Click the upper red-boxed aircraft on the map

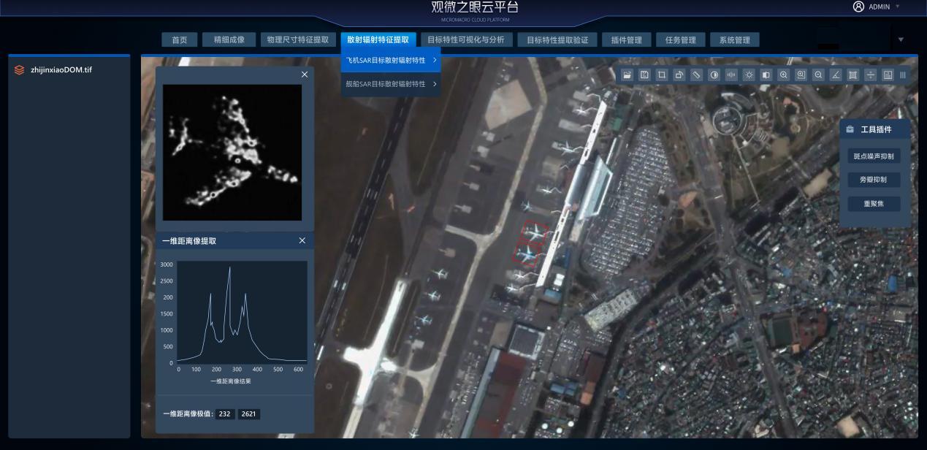pos(535,231)
